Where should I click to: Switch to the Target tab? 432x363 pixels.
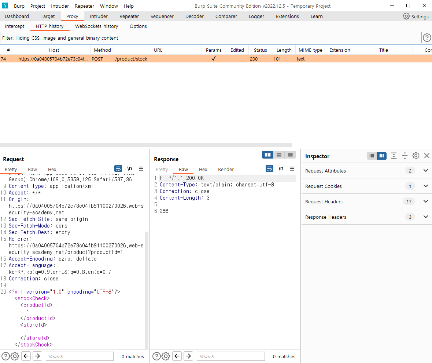(48, 16)
